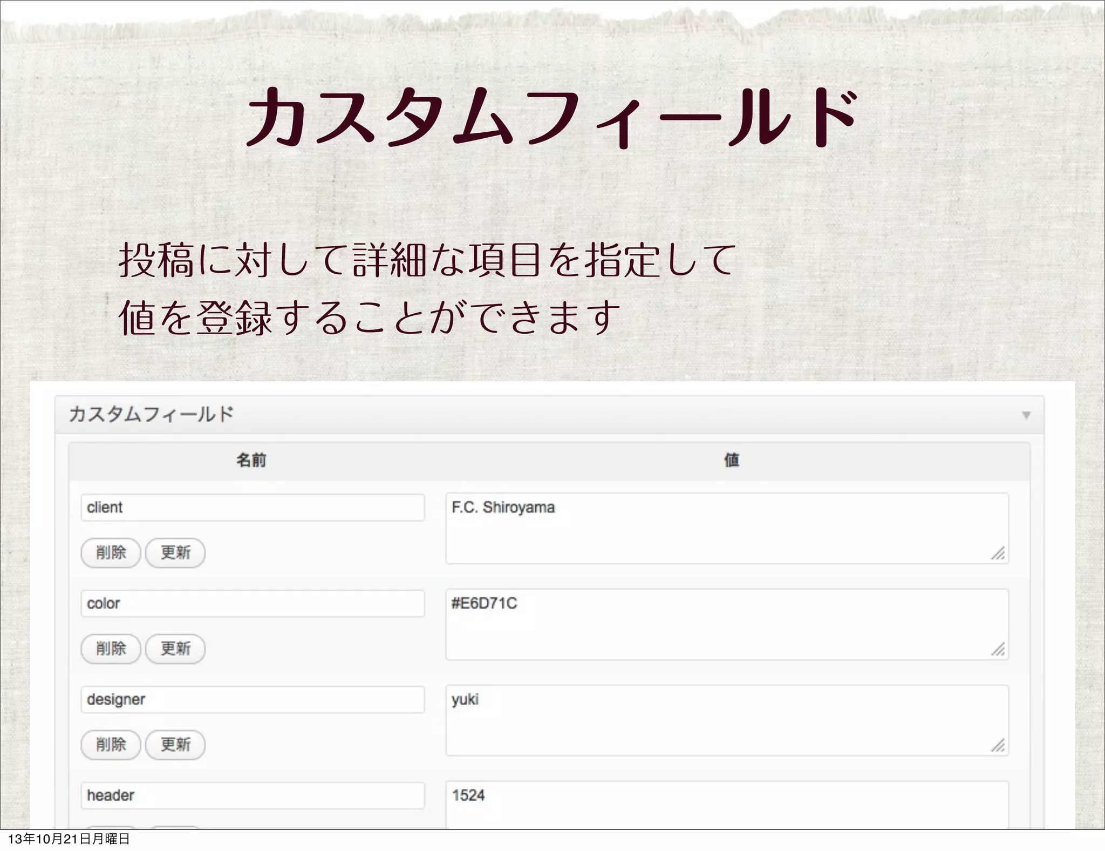Delete the color field with 削除
1105x851 pixels.
(111, 649)
